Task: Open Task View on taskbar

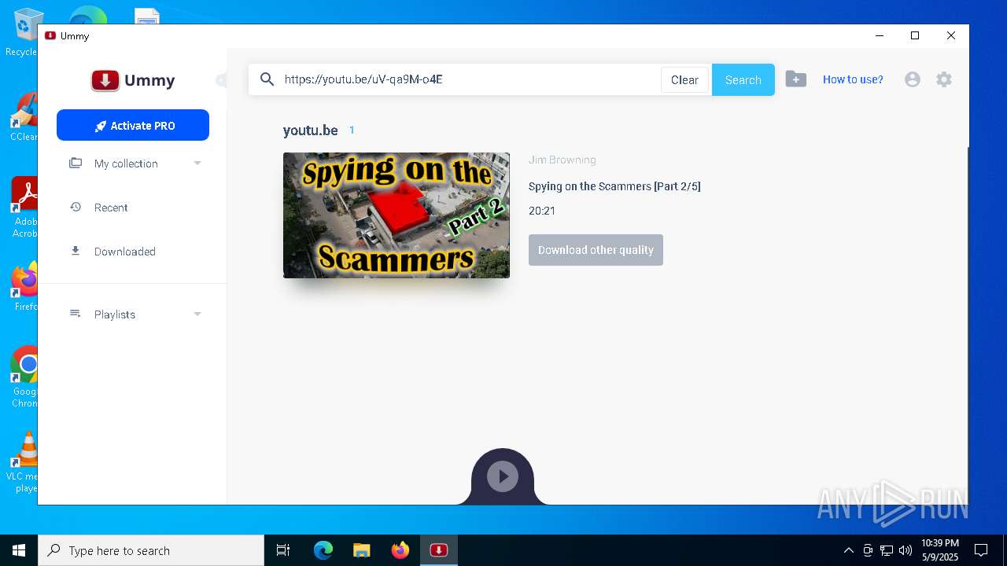Action: click(x=283, y=550)
